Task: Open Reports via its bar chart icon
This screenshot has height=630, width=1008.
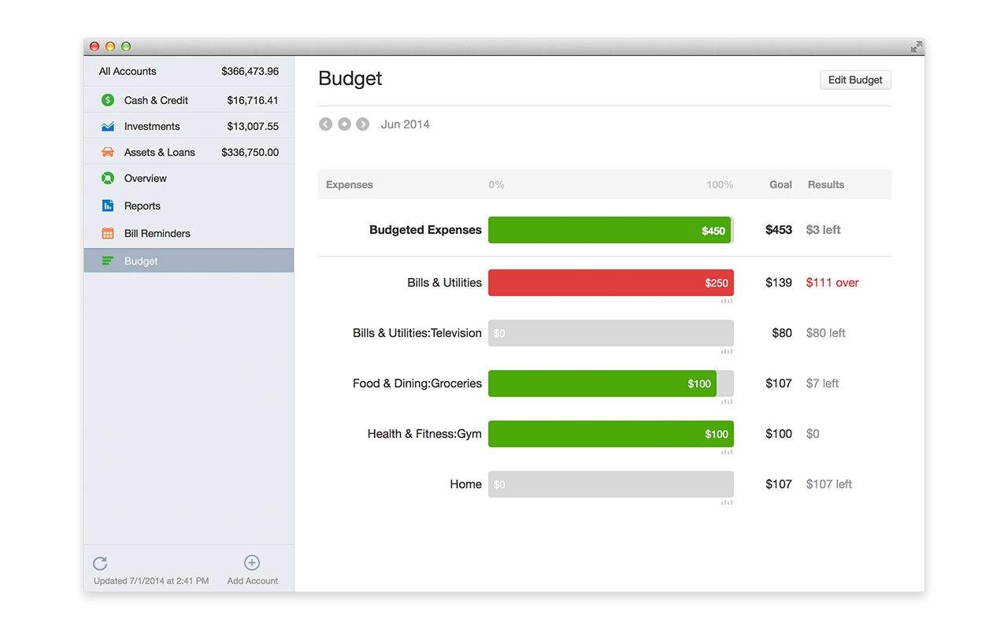Action: click(108, 206)
